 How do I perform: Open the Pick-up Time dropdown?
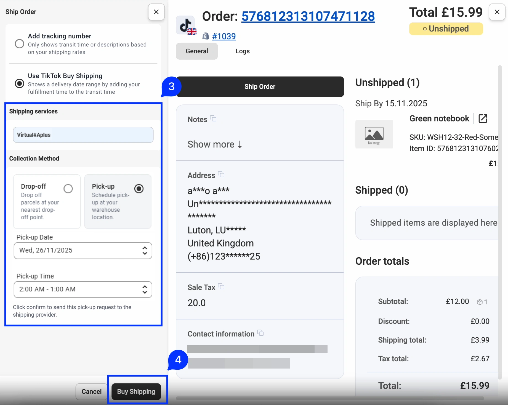tap(83, 290)
